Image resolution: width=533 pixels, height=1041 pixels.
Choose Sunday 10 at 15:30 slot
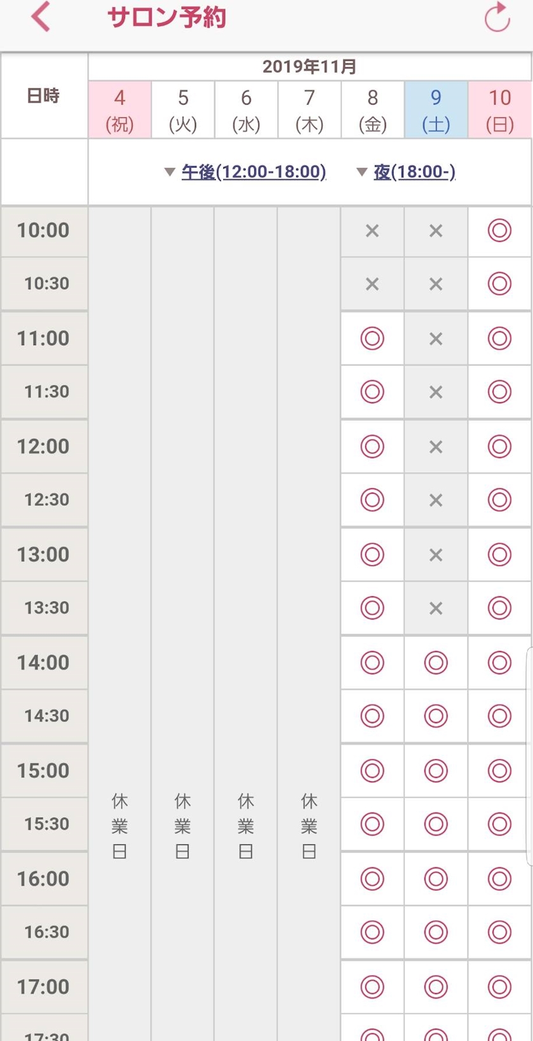tap(499, 824)
